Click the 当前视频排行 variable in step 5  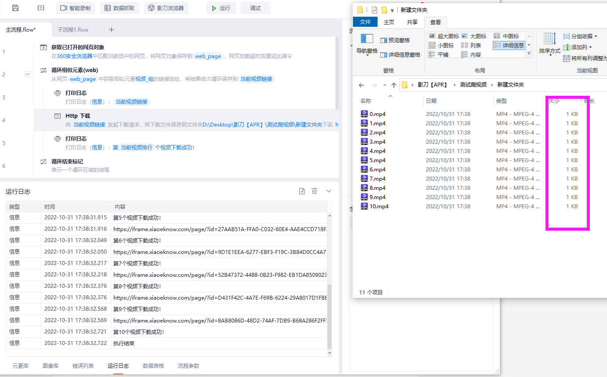tap(137, 148)
